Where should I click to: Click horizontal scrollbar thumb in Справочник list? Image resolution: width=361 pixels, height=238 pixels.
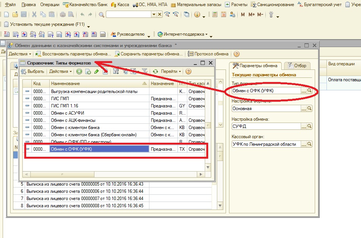[x=62, y=174]
